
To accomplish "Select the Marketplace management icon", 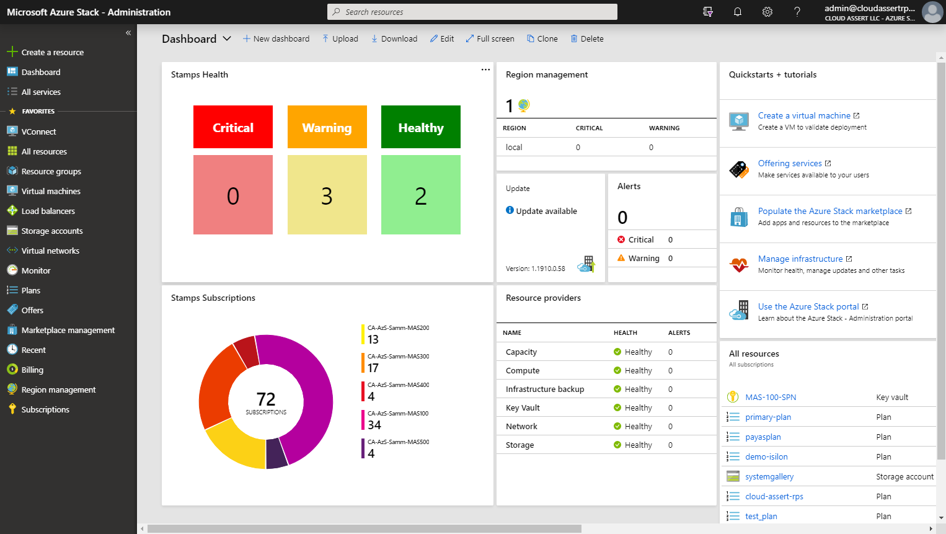I will coord(14,330).
